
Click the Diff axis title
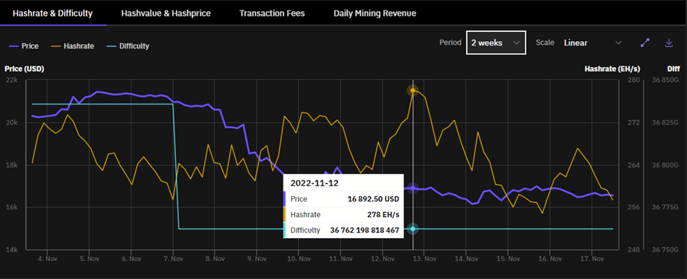674,69
